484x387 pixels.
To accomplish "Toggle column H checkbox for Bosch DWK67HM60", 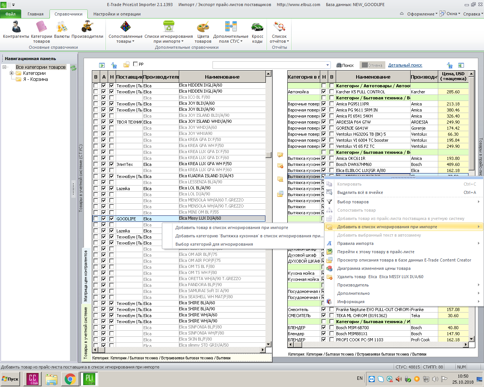I will (324, 164).
